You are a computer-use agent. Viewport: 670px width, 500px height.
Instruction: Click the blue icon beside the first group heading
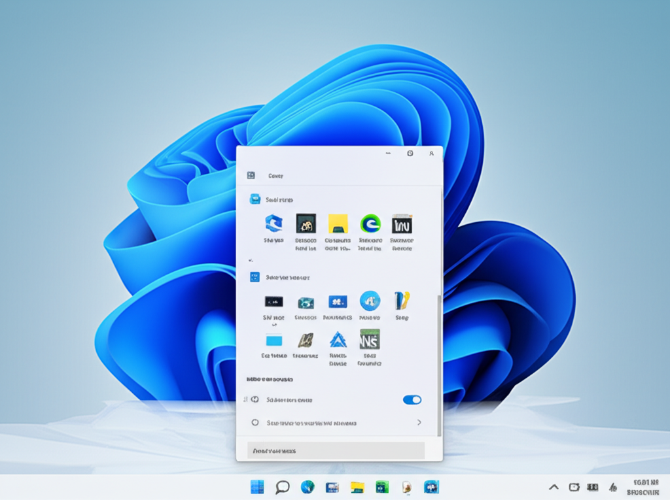(x=255, y=199)
